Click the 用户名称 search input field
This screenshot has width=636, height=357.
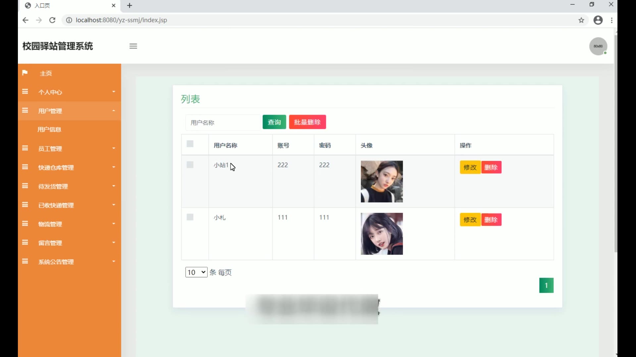(x=223, y=123)
